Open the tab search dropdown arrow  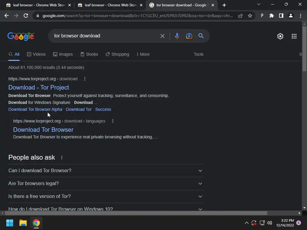pos(259,4)
